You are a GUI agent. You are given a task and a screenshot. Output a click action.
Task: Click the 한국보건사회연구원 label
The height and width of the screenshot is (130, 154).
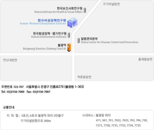tap(70, 8)
